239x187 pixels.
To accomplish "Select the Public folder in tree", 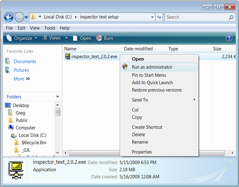I will (22, 120).
